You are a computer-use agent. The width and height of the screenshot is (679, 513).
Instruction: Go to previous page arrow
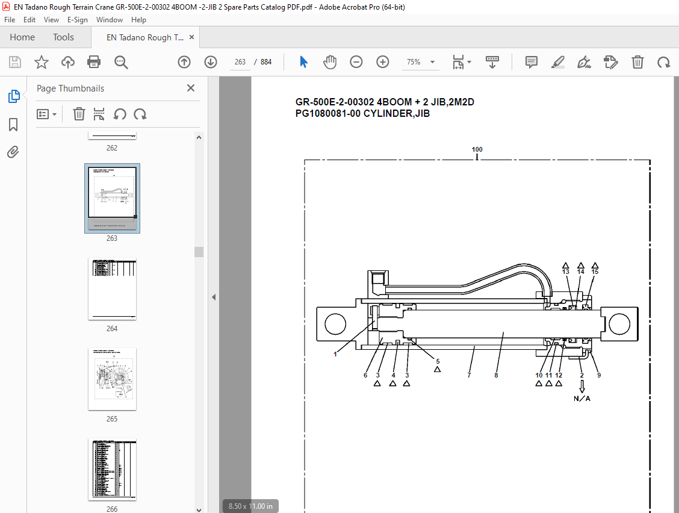click(x=184, y=62)
